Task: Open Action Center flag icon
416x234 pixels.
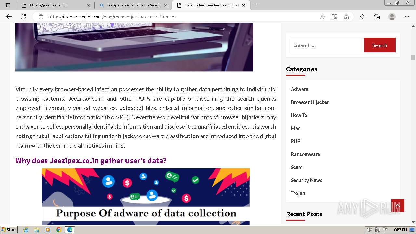Action: pyautogui.click(x=385, y=230)
